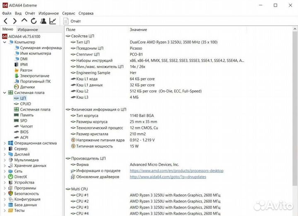Expand the Дисплей tree node
Screen dimensions: 298x216
(5, 154)
